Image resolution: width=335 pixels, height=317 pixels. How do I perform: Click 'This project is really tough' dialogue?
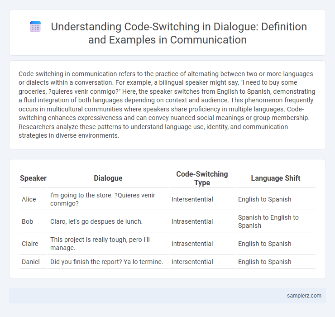pyautogui.click(x=100, y=244)
